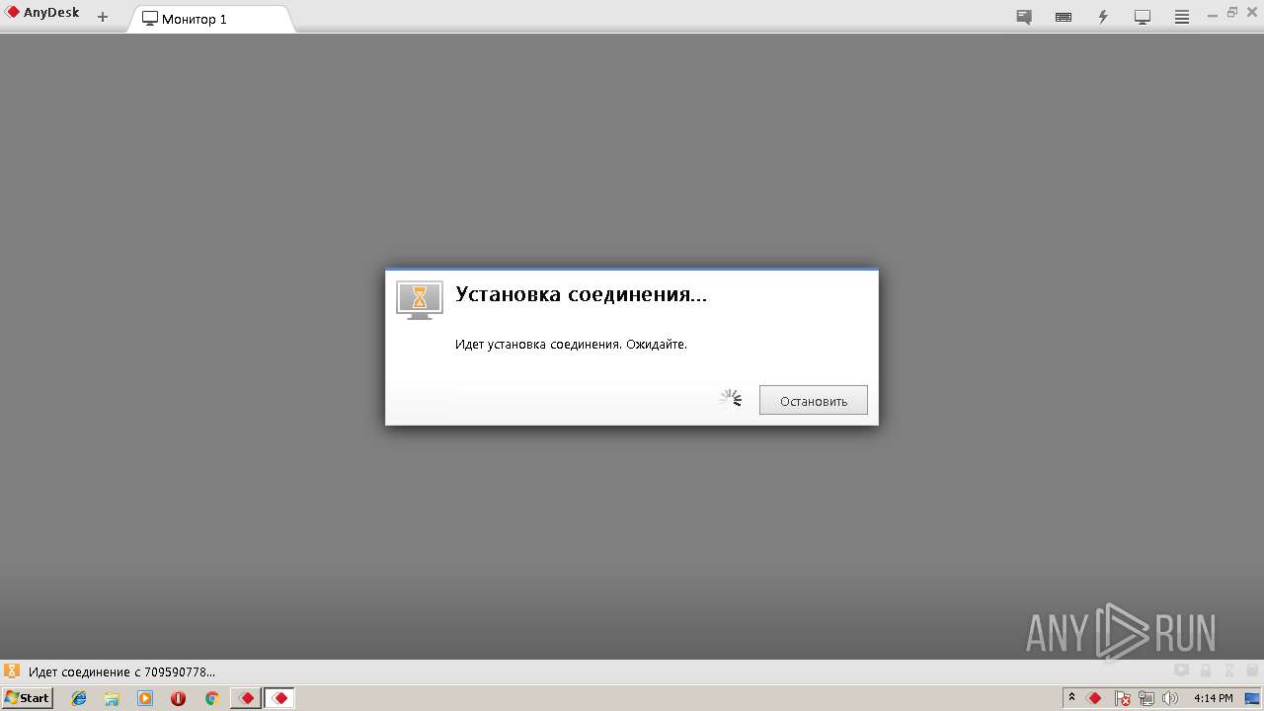Click the AnyDesk logo tab
1264x711 pixels.
pos(43,14)
